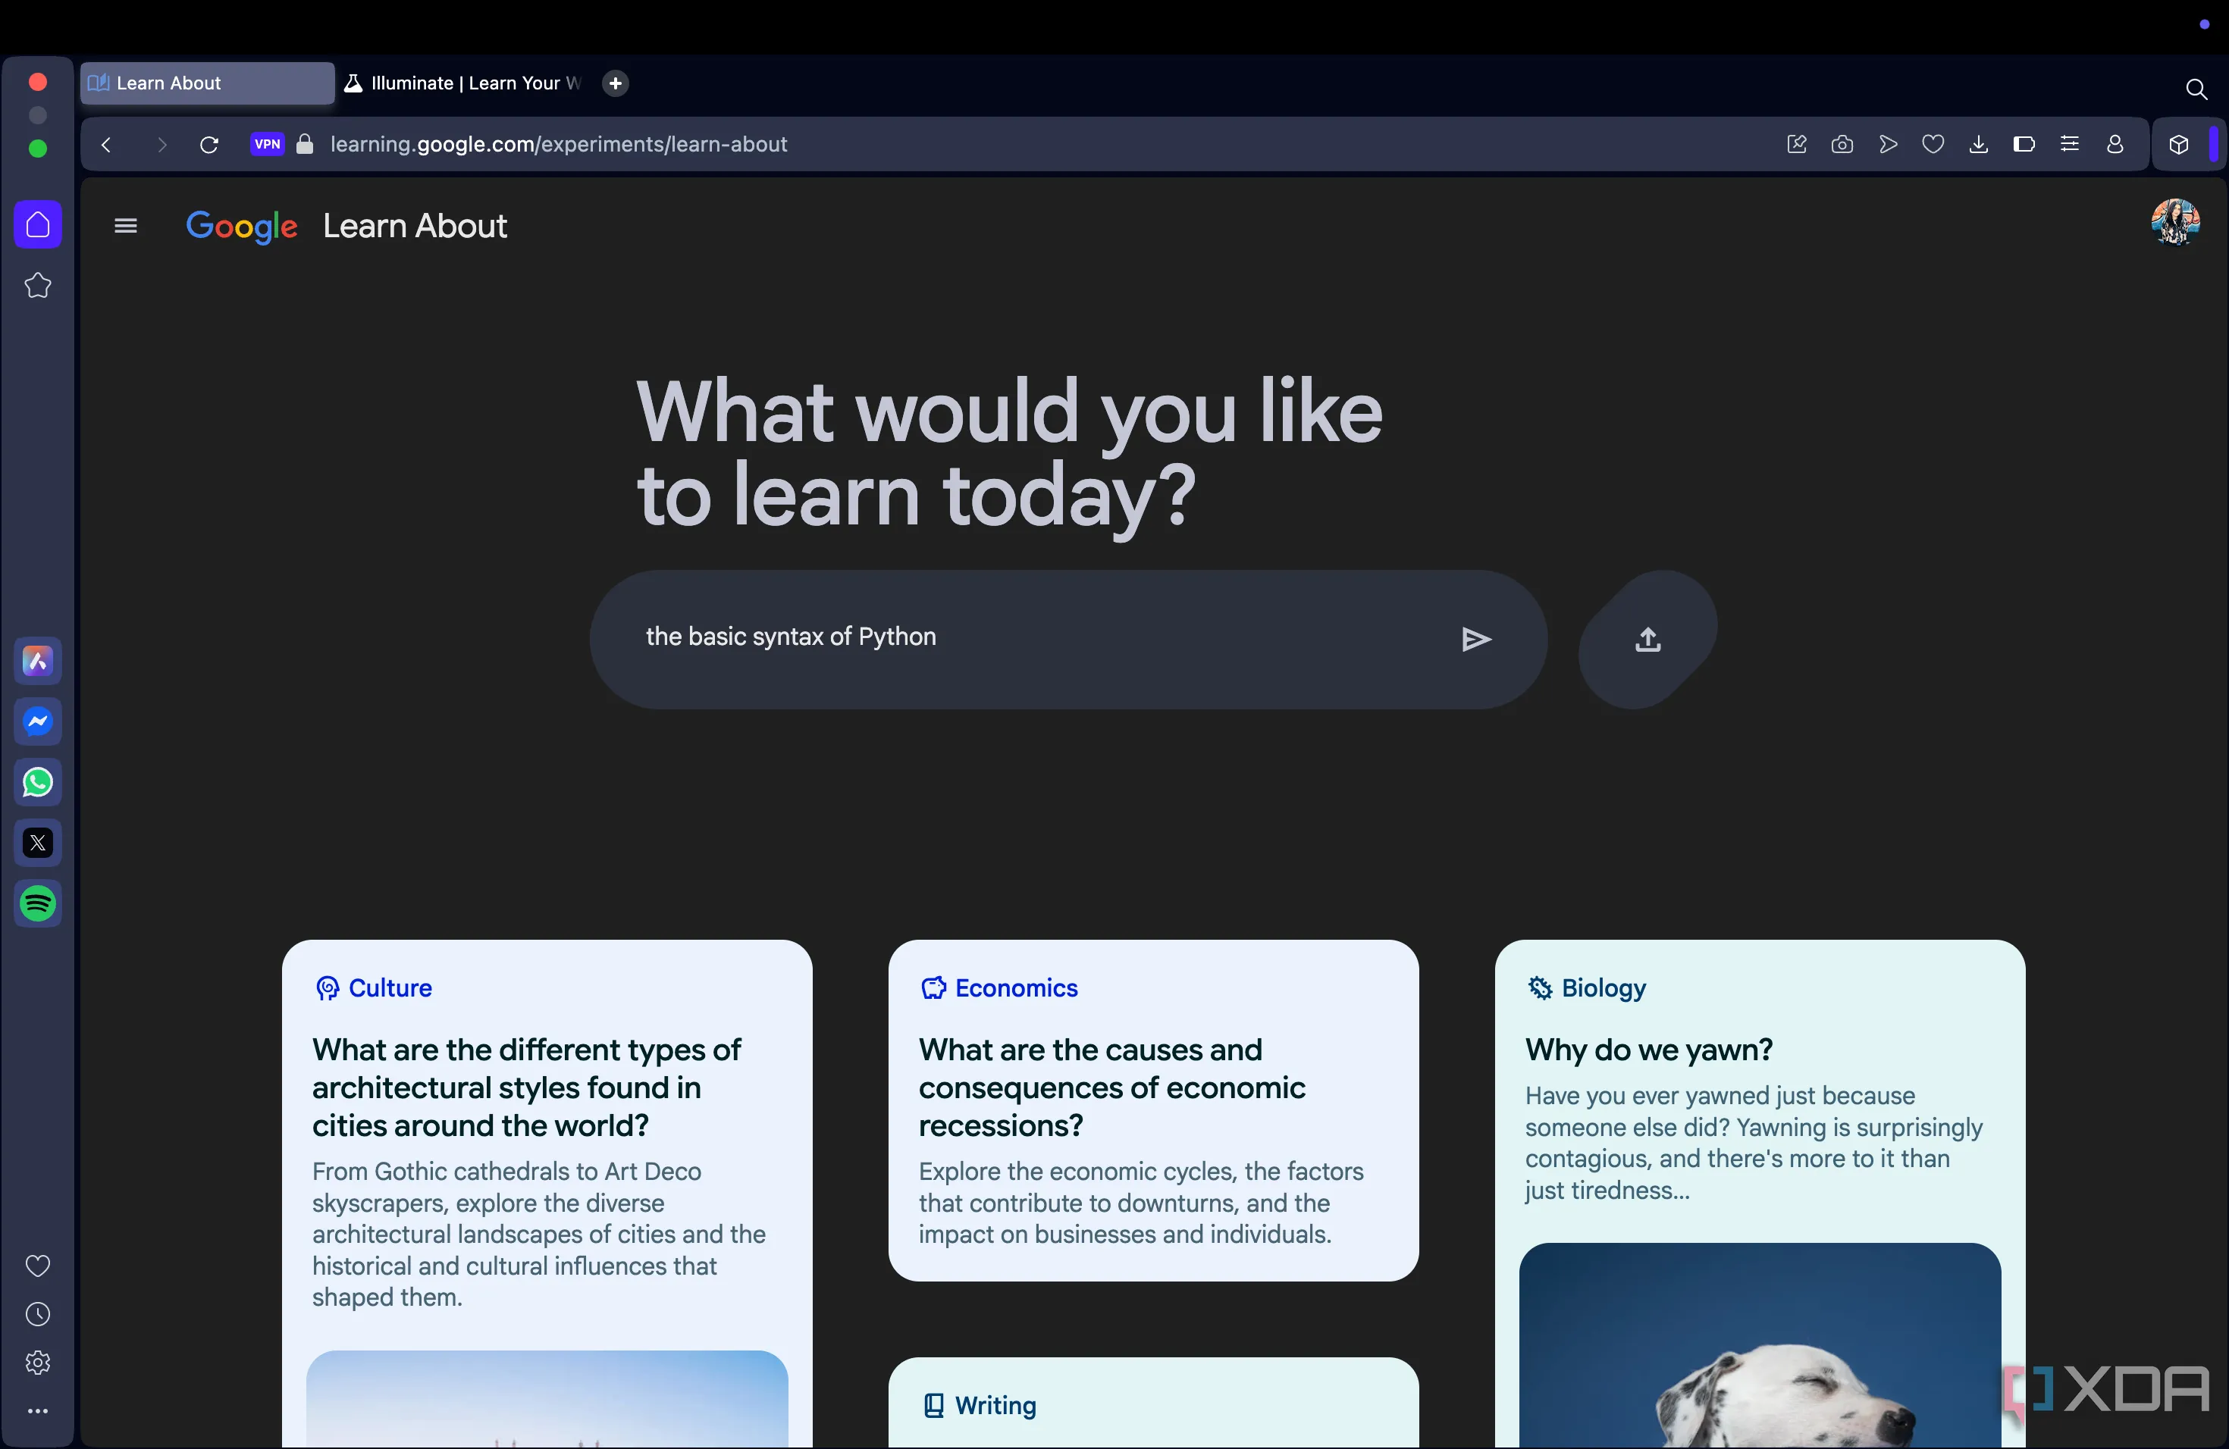Bookmark page with the heart icon in toolbar

1933,144
